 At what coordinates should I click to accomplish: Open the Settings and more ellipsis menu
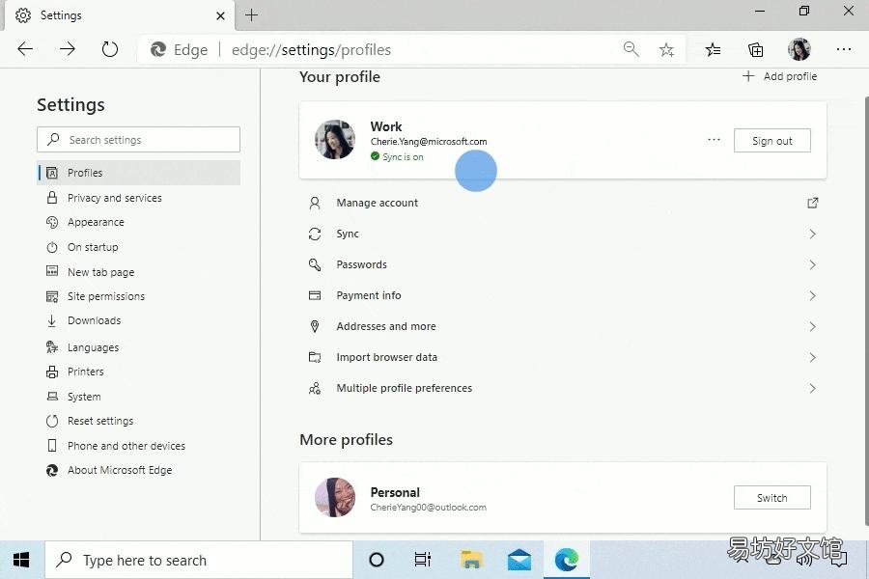(x=844, y=49)
